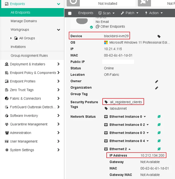
Task: Select All Endpoints in the sidebar
Action: pyautogui.click(x=32, y=12)
